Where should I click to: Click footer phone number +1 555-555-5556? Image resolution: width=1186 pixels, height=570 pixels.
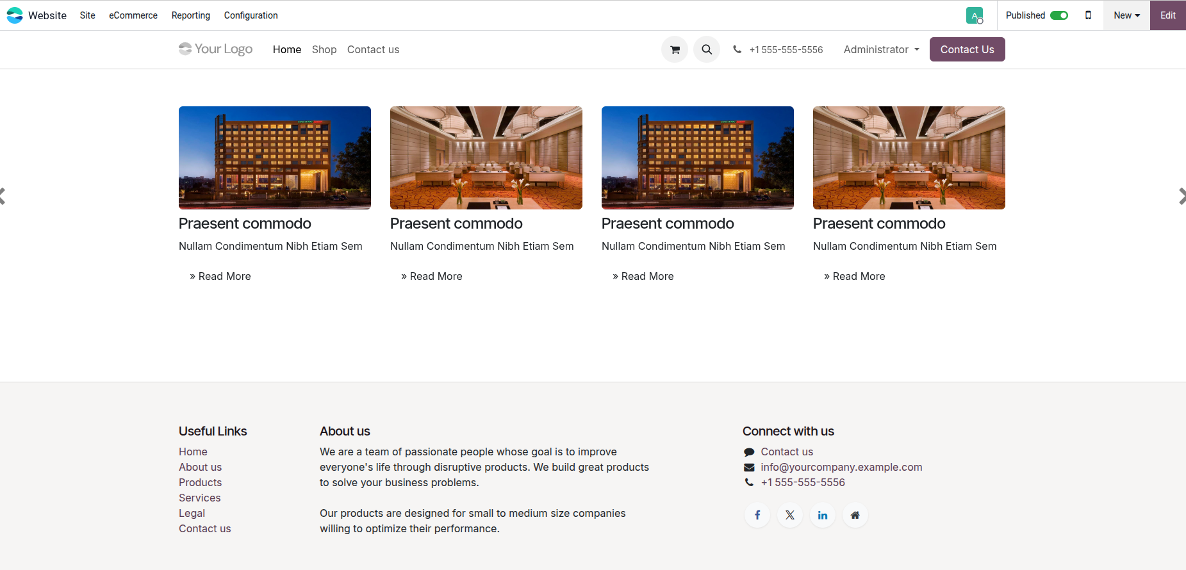803,482
